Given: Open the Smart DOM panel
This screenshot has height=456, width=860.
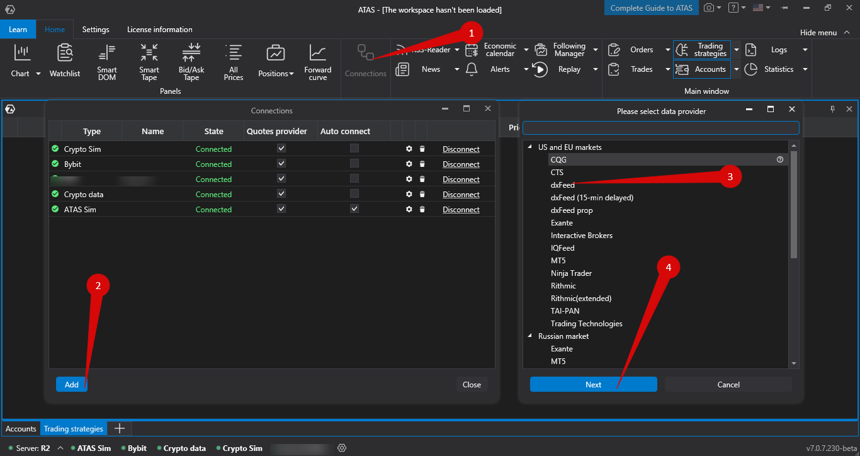Looking at the screenshot, I should tap(107, 62).
